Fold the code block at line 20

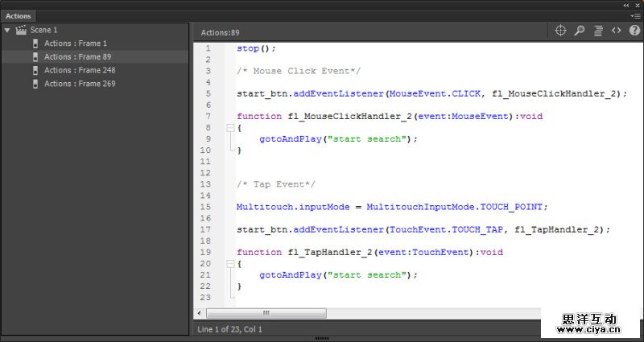230,263
